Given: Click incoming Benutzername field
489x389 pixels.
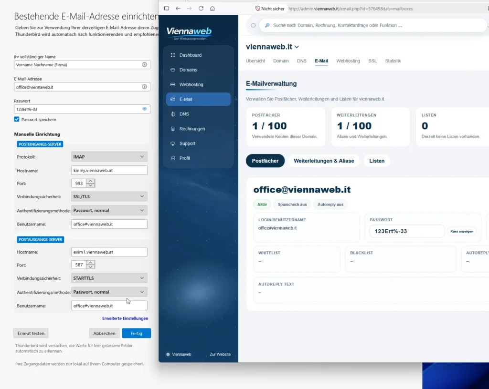Looking at the screenshot, I should 109,224.
